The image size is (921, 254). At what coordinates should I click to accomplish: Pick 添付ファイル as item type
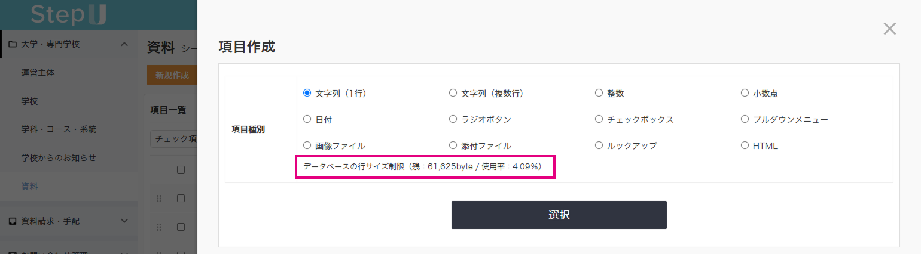point(453,145)
